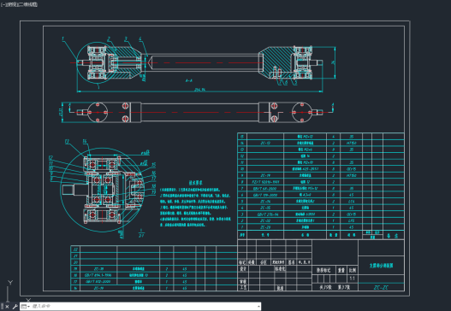Open viewport controls label at top-left

click(x=20, y=4)
